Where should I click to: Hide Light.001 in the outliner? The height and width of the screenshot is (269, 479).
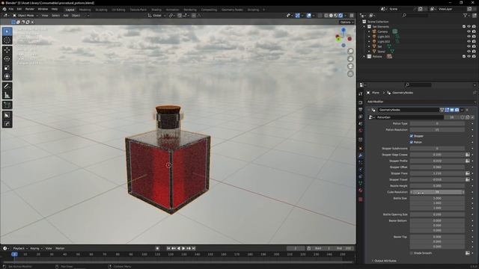point(469,37)
